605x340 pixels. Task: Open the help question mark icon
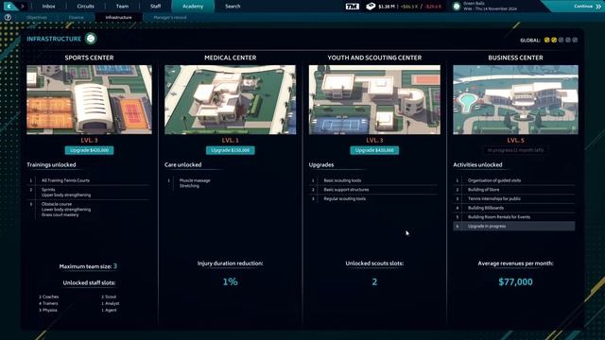click(x=8, y=17)
